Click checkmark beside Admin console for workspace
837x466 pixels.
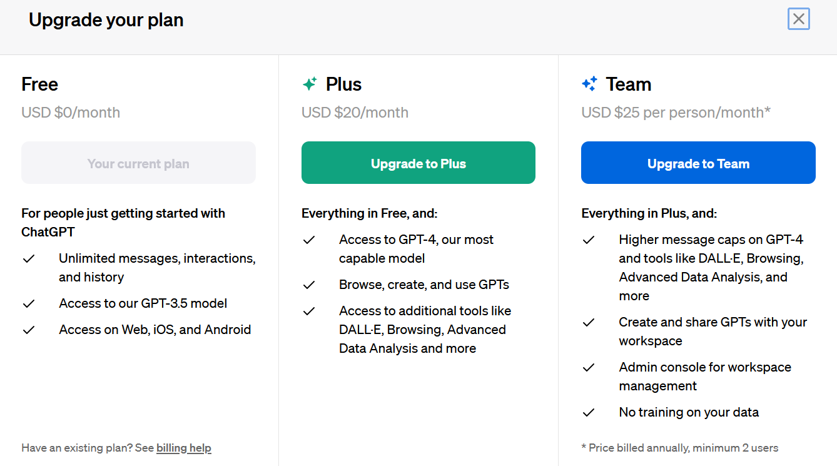coord(589,367)
